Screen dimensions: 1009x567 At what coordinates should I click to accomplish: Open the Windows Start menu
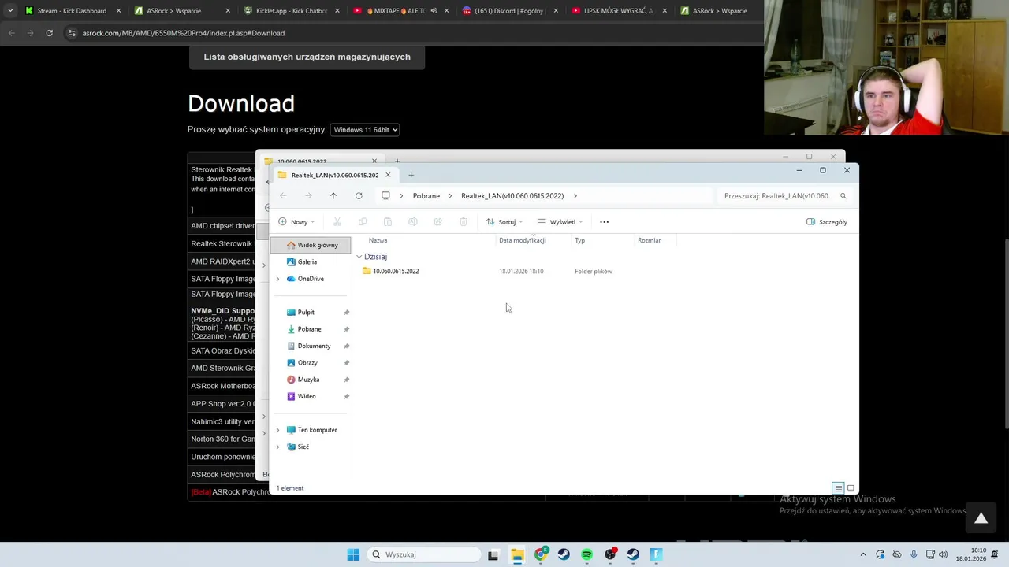353,554
